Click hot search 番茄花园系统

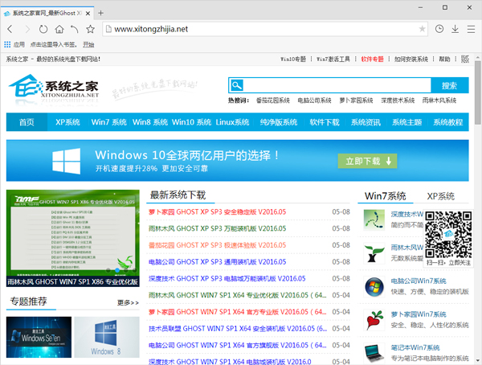[273, 100]
